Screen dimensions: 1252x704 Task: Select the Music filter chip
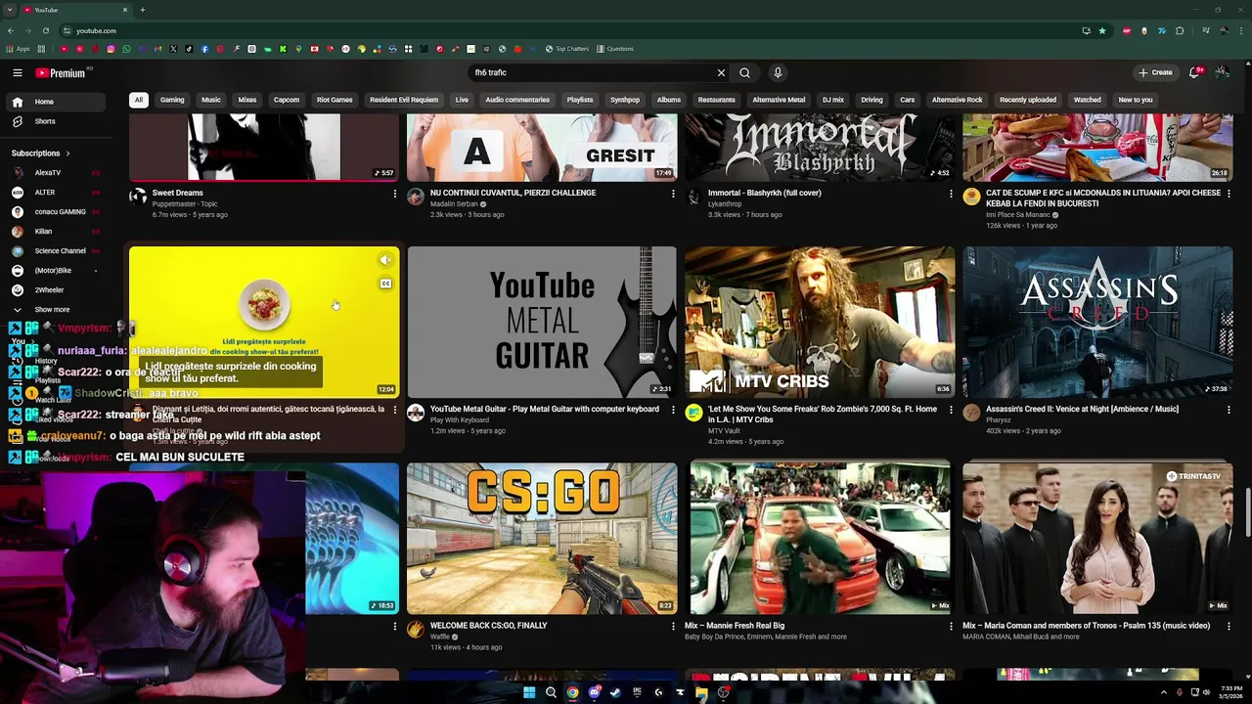point(211,100)
